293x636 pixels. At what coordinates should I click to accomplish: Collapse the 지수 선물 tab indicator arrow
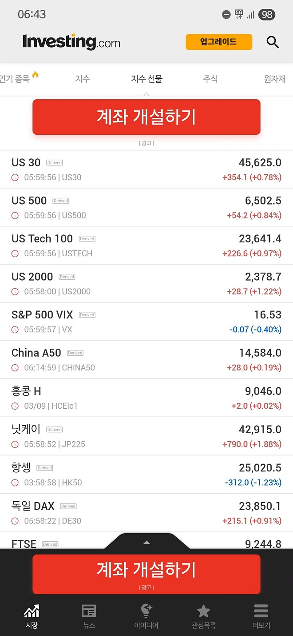[x=146, y=93]
